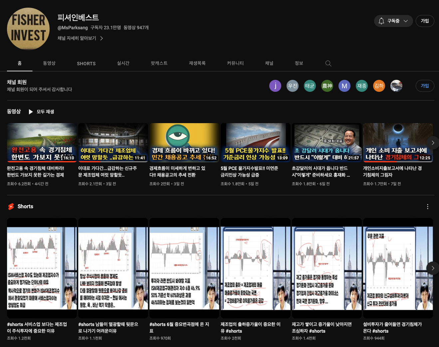The image size is (439, 347).
Task: Click the Fisher Invest channel logo
Action: click(28, 29)
